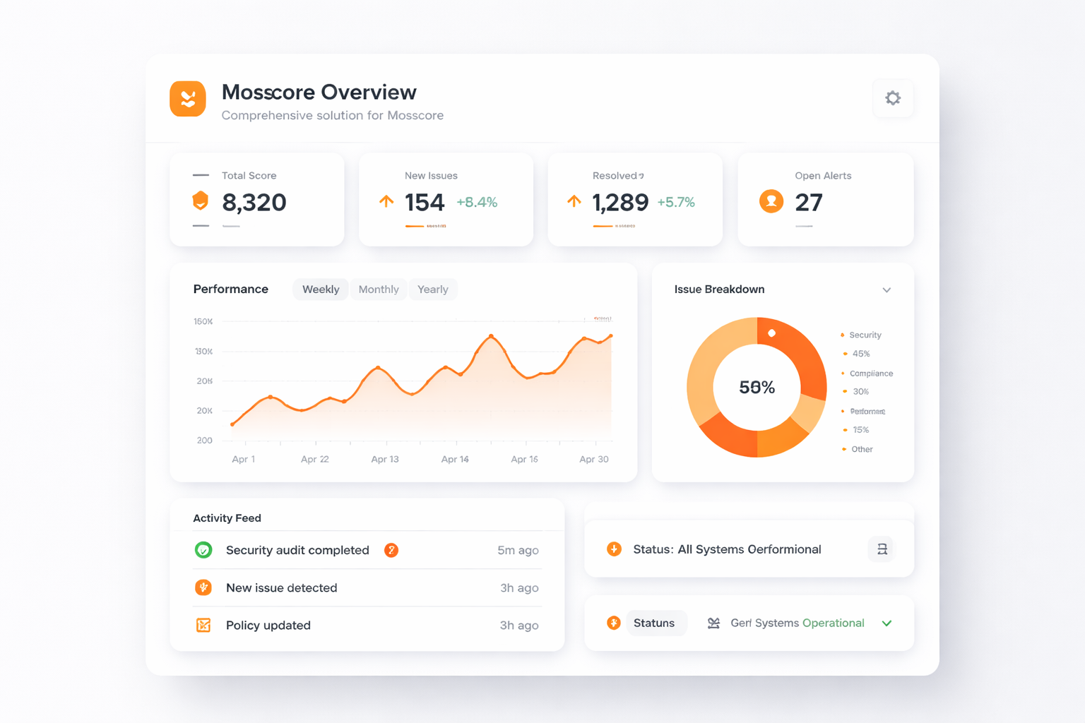The image size is (1085, 723).
Task: Click the Compliance legend item
Action: [x=870, y=374]
